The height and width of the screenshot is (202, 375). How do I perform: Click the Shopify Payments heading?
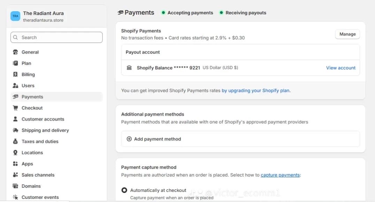(x=141, y=31)
